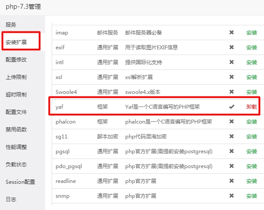Select the intl extension name
This screenshot has height=210, width=264.
pos(60,62)
